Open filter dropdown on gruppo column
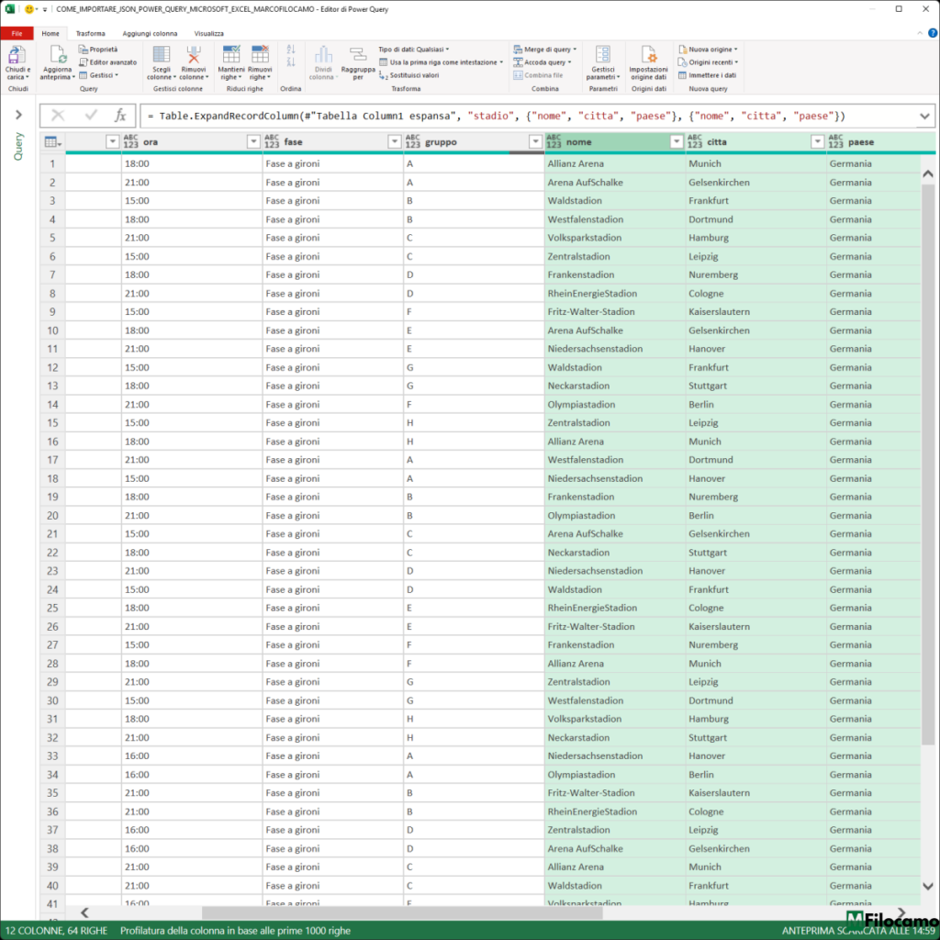This screenshot has width=940, height=940. click(x=535, y=141)
